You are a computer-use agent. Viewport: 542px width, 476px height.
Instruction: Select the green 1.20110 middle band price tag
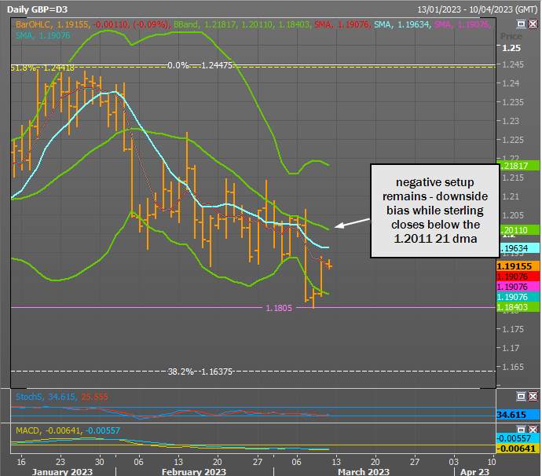click(x=518, y=230)
